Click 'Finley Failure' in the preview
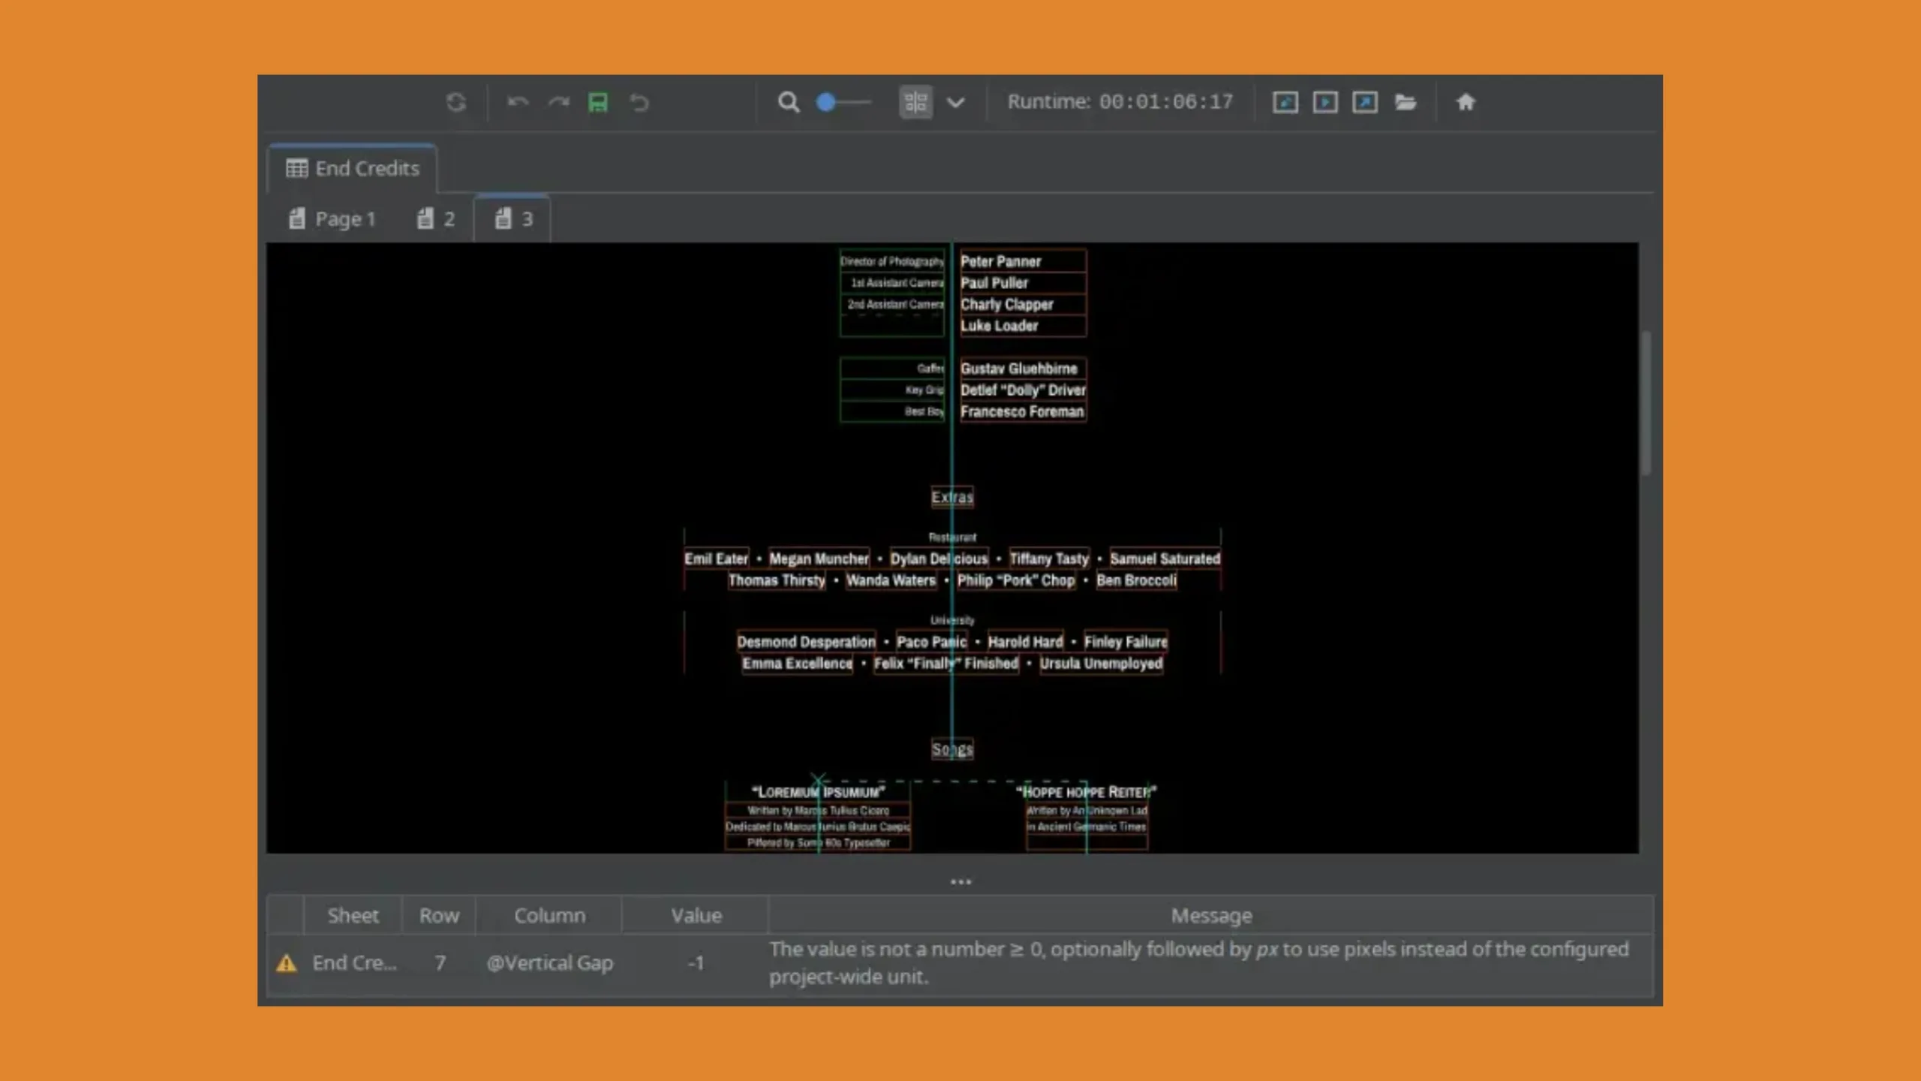 1126,642
